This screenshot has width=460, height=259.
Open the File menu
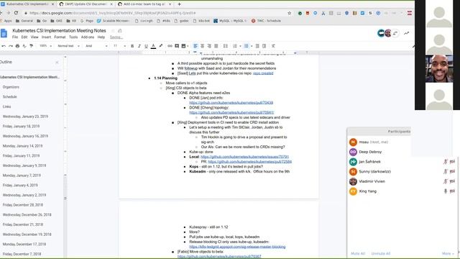15,37
